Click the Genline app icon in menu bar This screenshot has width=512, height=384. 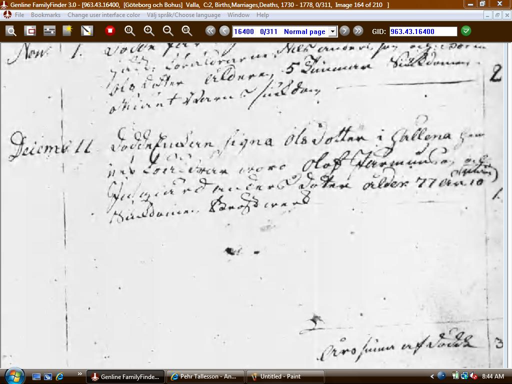pos(7,15)
